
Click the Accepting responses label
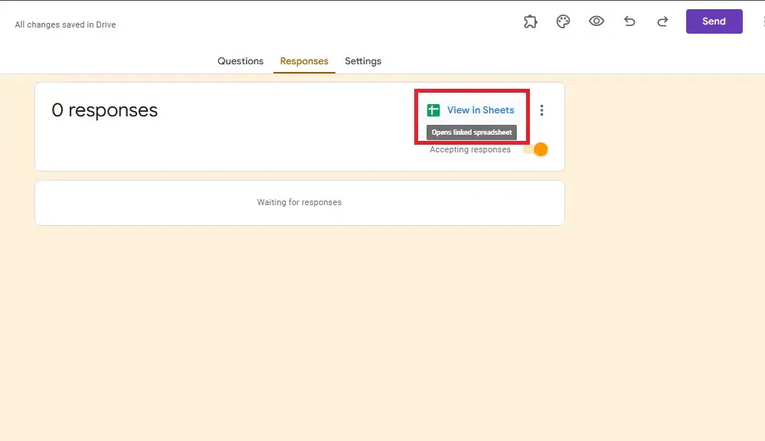click(x=470, y=150)
